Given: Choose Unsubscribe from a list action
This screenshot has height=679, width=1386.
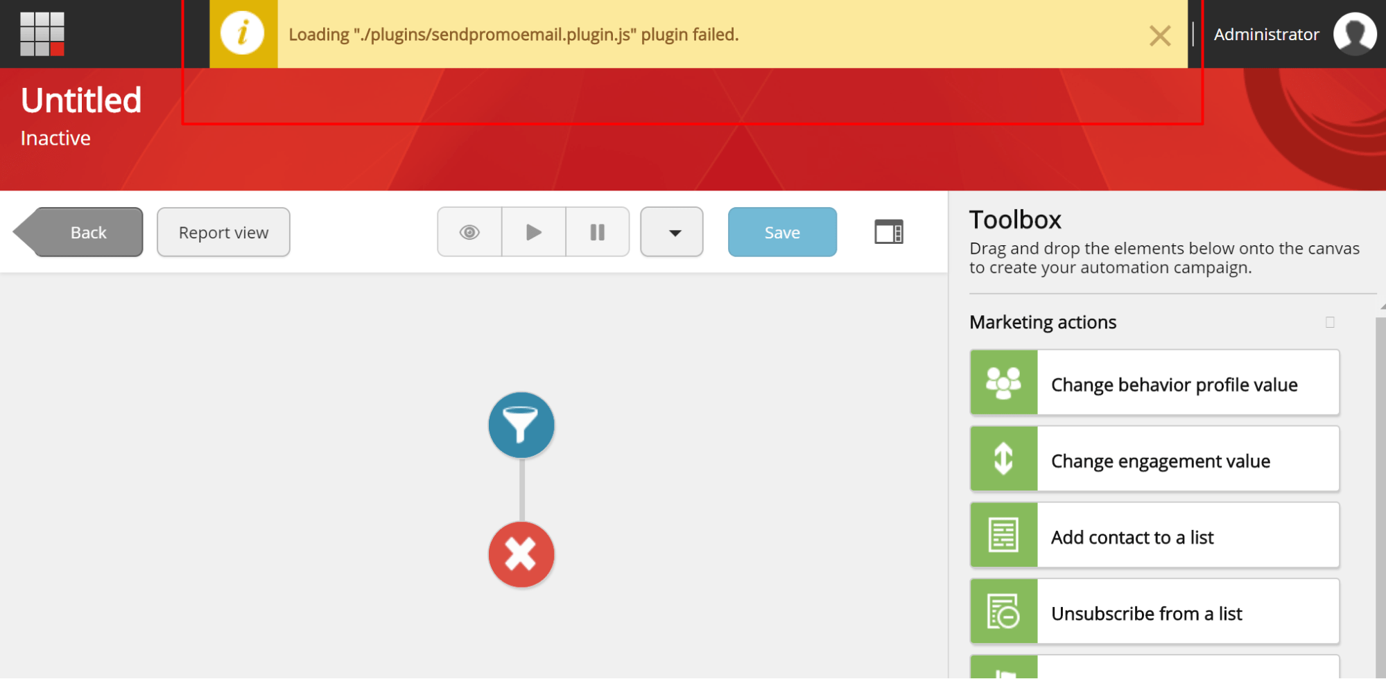Looking at the screenshot, I should click(1154, 612).
